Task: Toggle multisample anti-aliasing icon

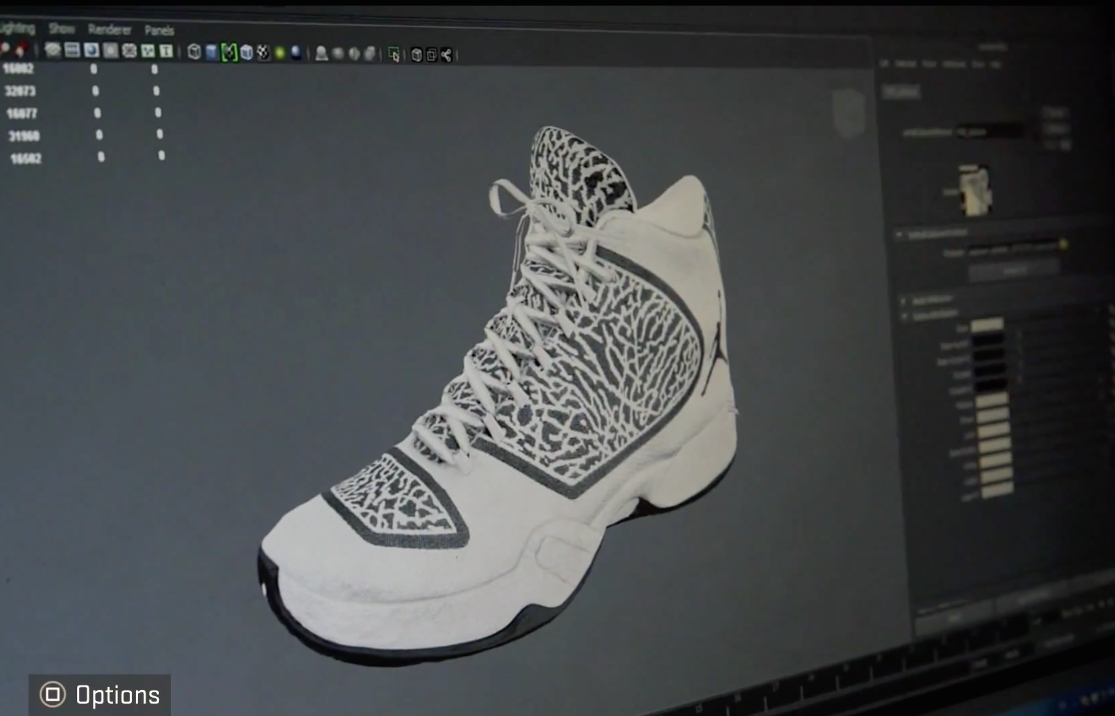Action: click(x=354, y=53)
